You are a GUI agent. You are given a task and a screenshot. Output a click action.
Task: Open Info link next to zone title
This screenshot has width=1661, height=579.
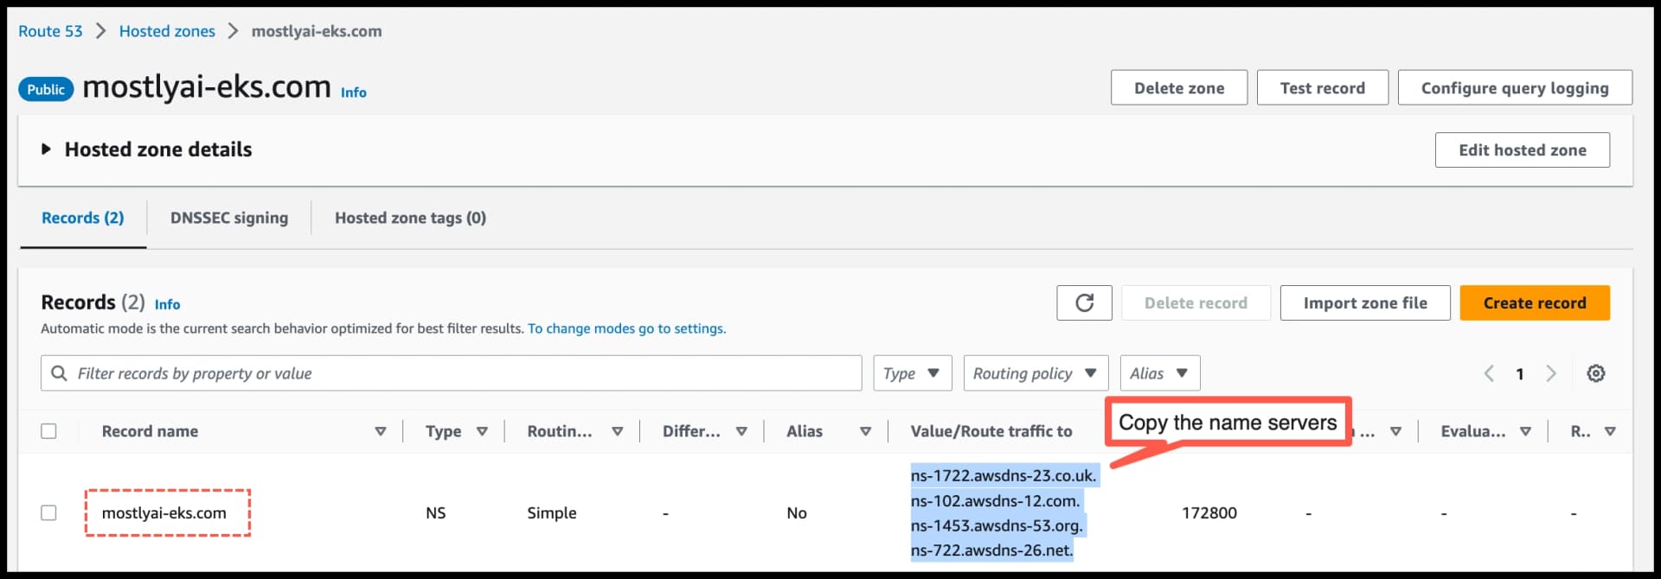click(x=353, y=92)
